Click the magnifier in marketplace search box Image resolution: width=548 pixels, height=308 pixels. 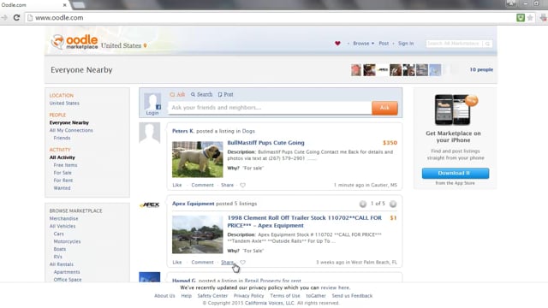tap(487, 44)
